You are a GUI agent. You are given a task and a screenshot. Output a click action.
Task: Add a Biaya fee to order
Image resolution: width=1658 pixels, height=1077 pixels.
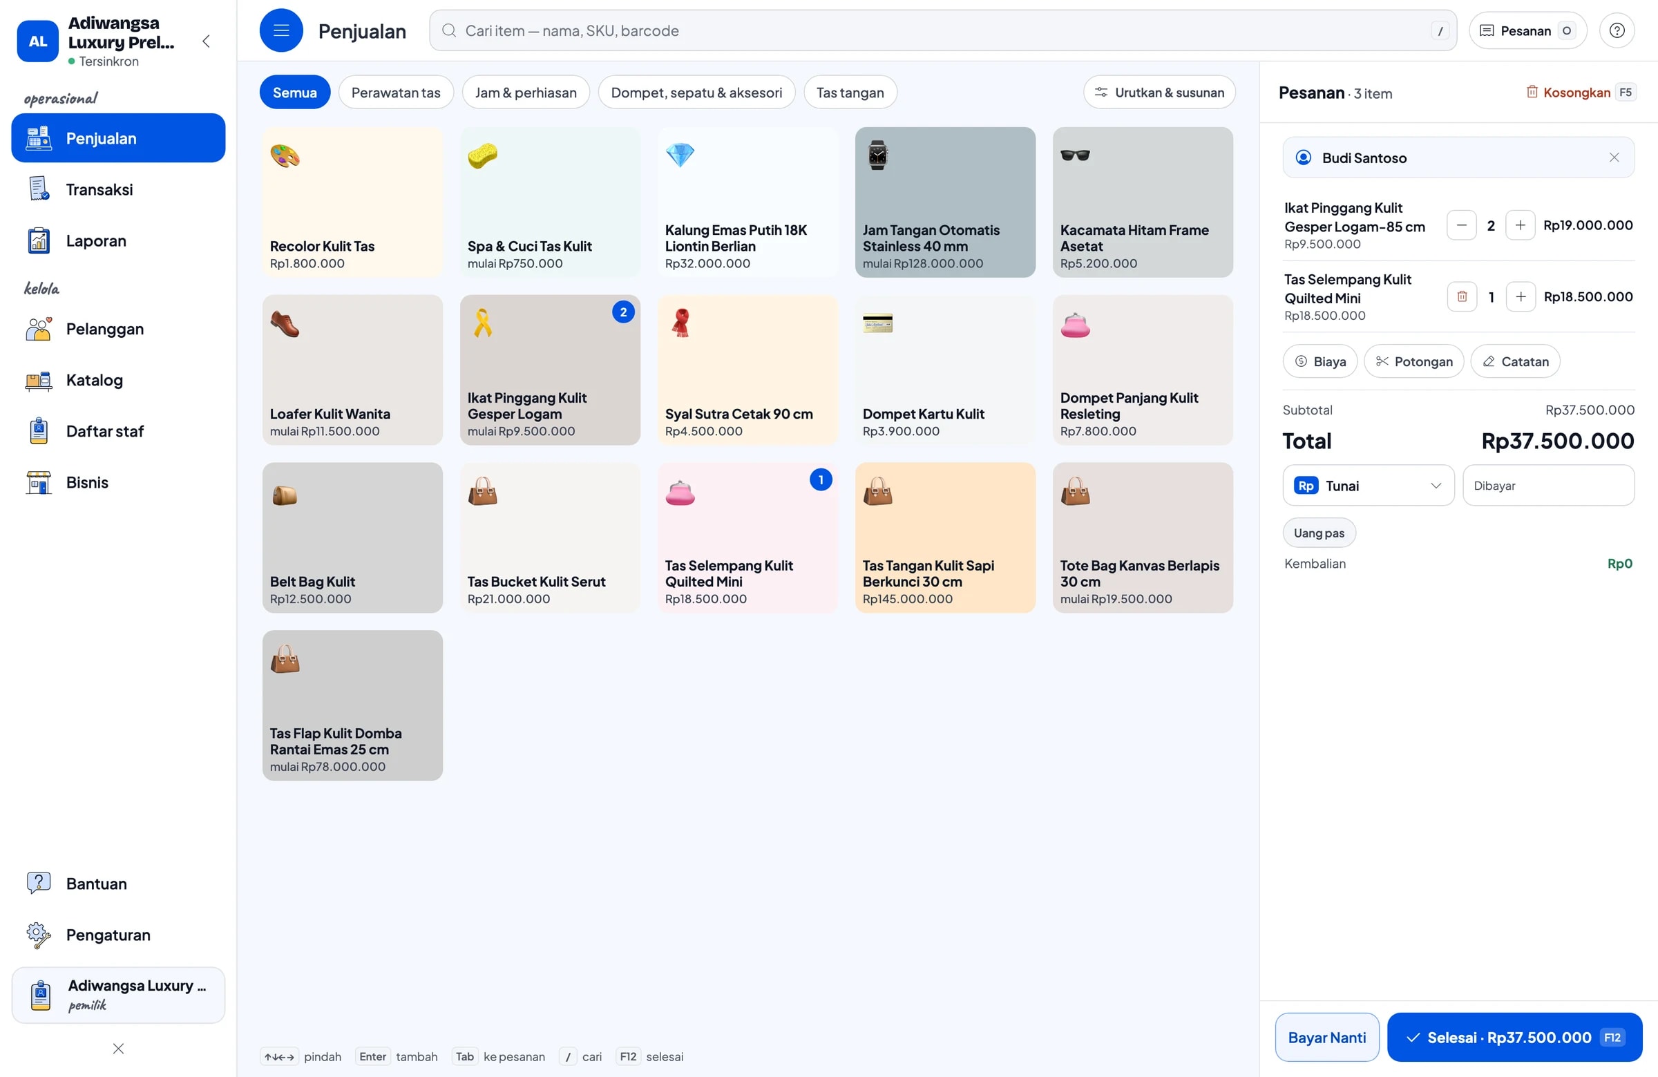(1320, 361)
